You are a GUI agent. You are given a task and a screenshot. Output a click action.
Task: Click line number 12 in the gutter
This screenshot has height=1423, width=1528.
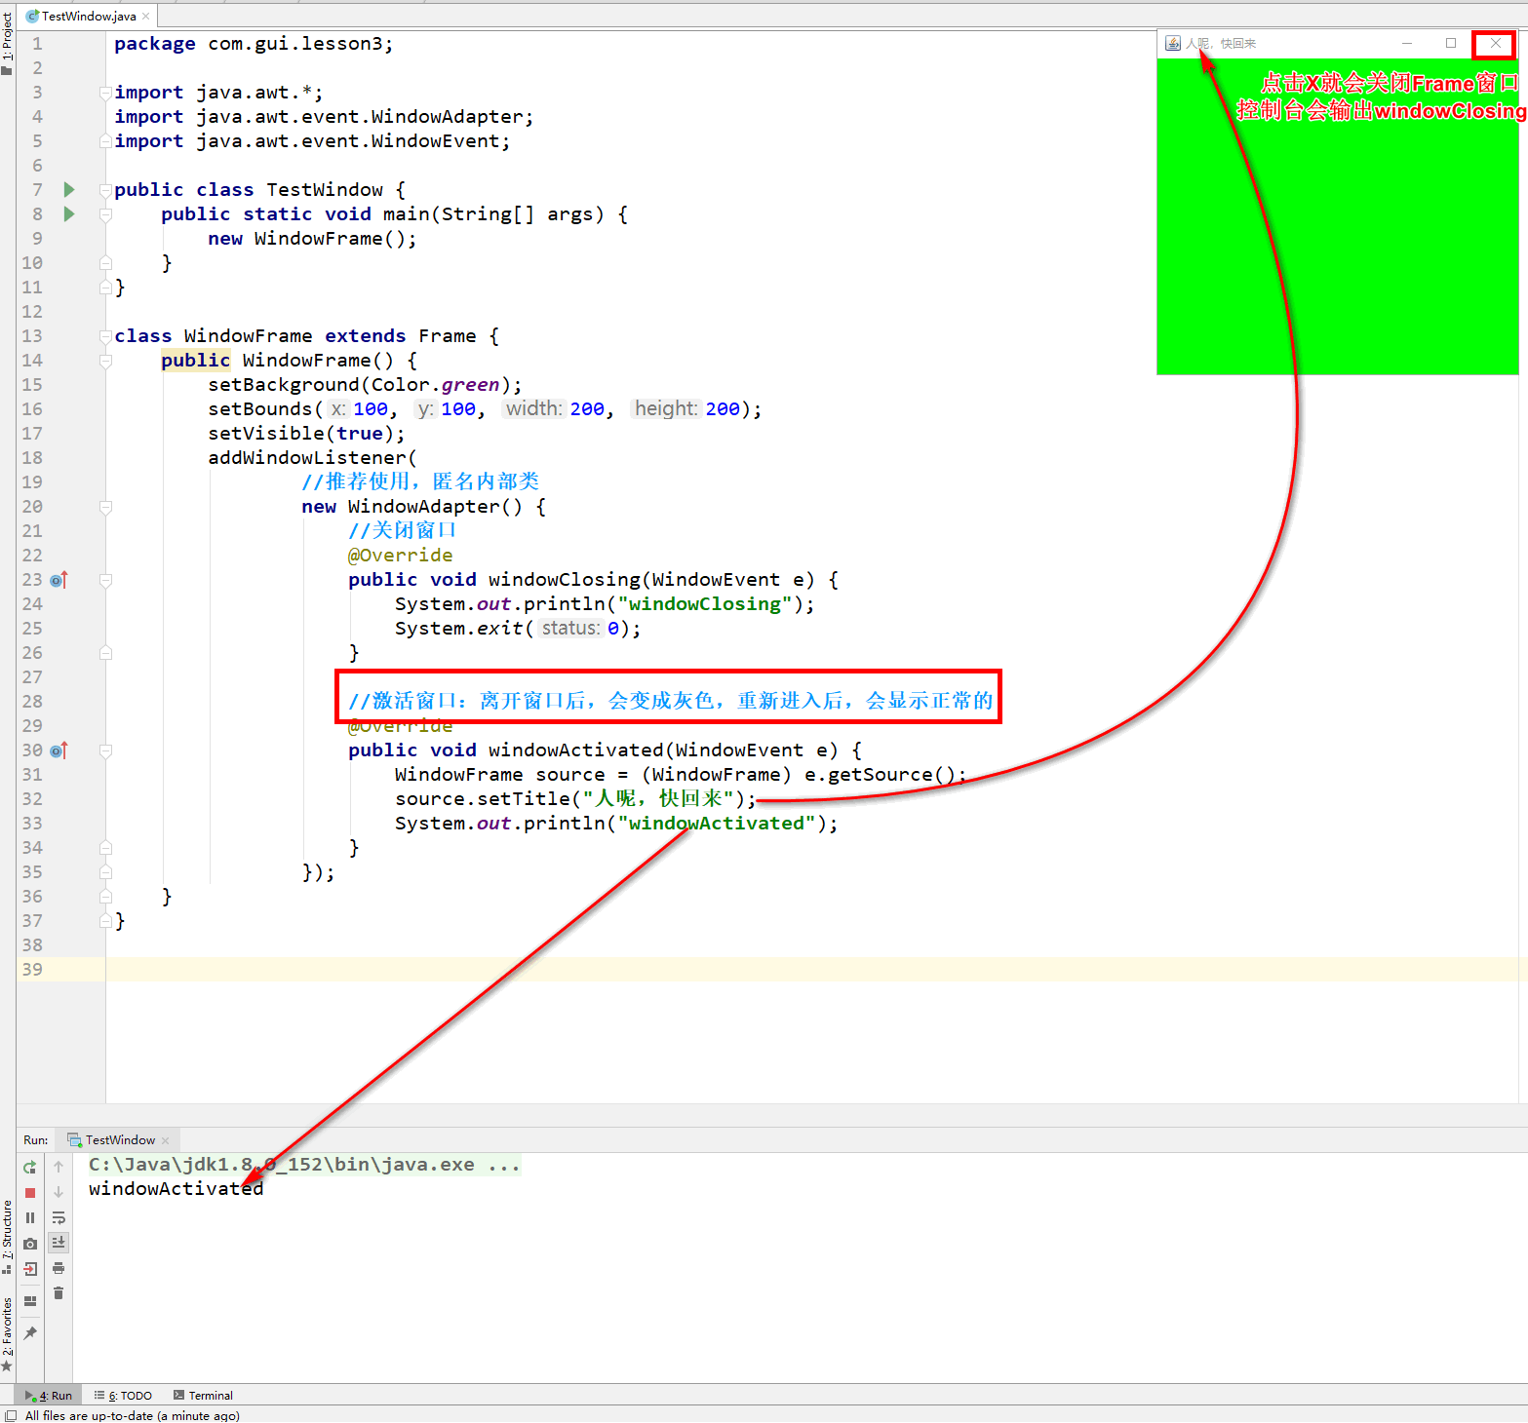(32, 312)
